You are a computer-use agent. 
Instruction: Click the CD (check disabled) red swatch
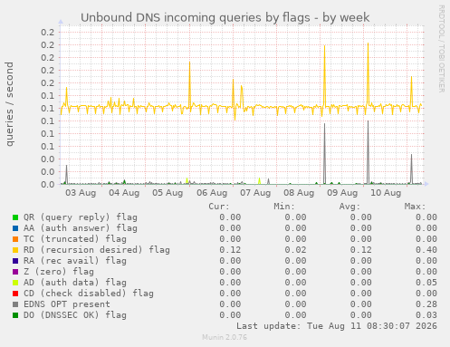click(15, 294)
